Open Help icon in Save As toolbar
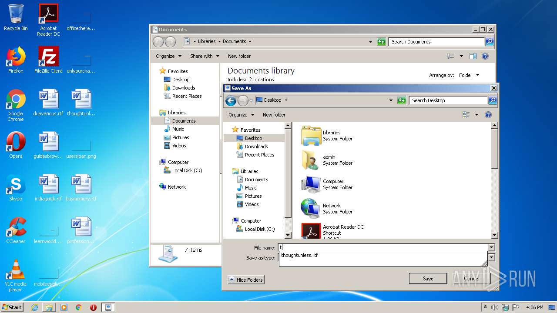The height and width of the screenshot is (313, 557). pyautogui.click(x=488, y=115)
